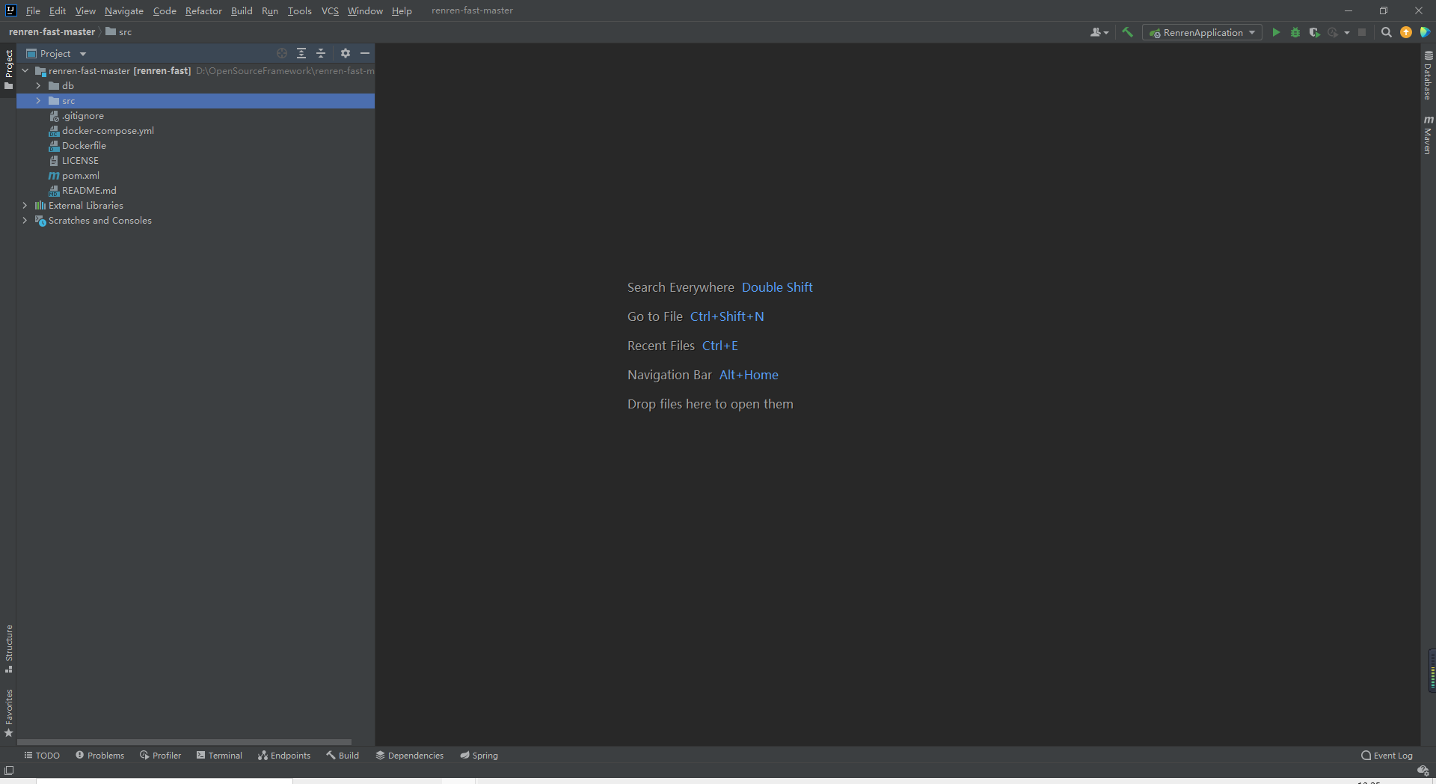Click Select Opened File target icon
Viewport: 1436px width, 784px height.
[282, 53]
